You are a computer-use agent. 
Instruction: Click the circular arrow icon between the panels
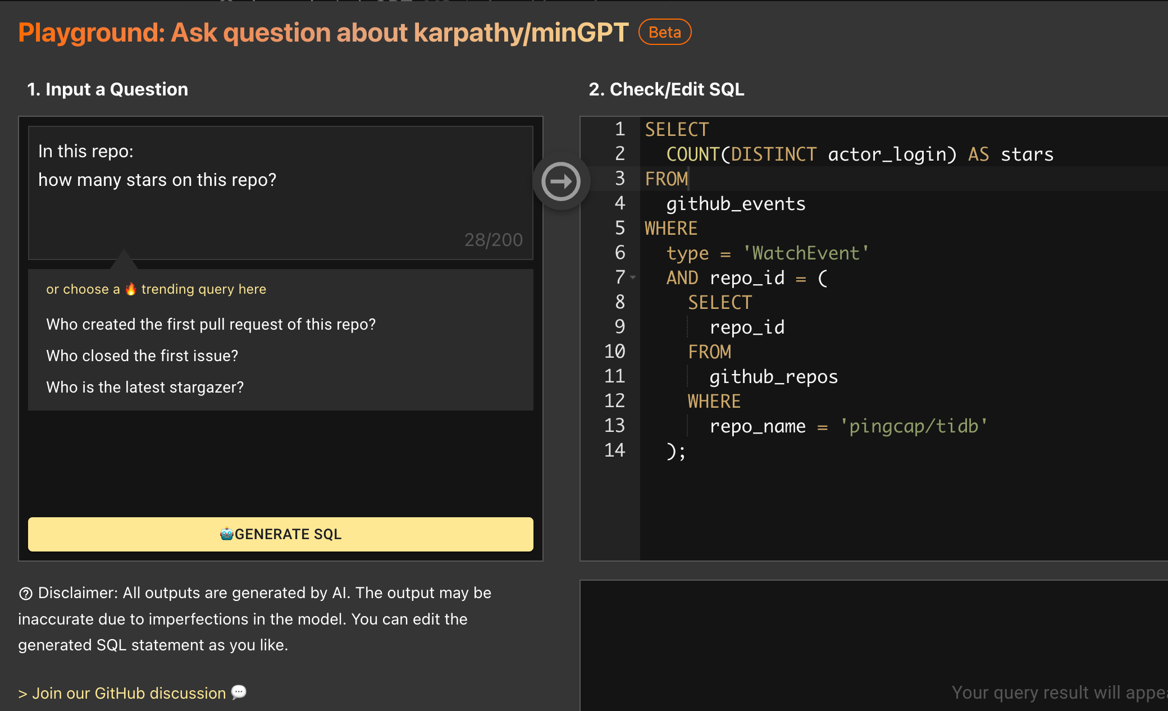[561, 181]
